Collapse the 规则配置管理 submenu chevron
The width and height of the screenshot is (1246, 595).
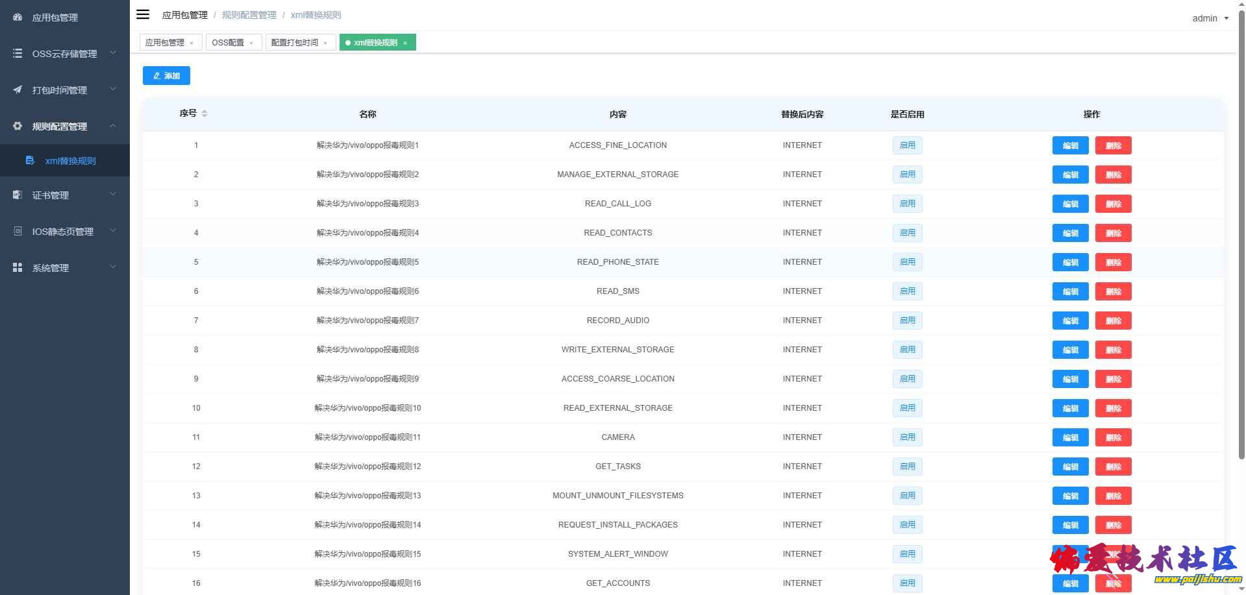coord(113,126)
